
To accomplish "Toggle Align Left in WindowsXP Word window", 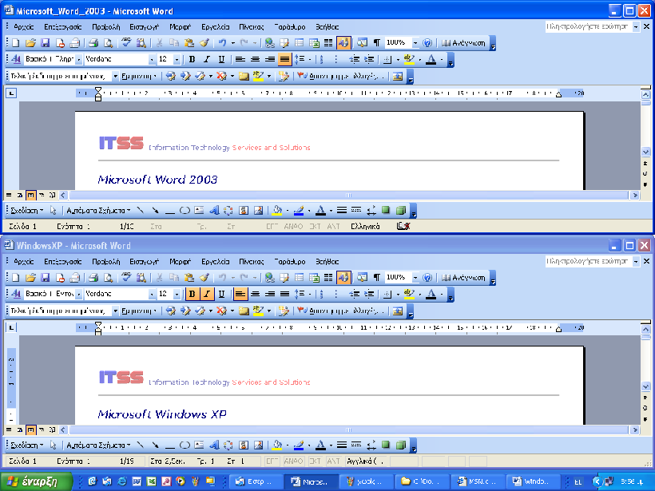I will (240, 294).
